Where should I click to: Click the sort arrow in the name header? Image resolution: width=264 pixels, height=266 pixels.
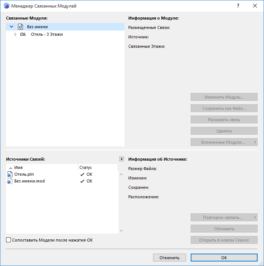point(11,168)
